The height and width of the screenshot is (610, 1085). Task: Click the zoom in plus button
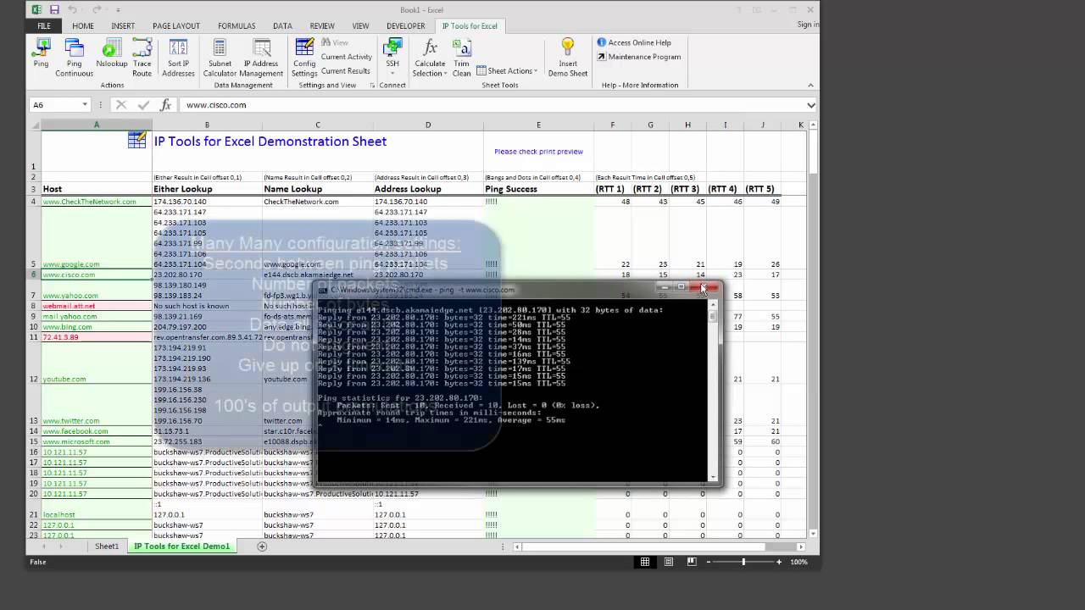[779, 562]
